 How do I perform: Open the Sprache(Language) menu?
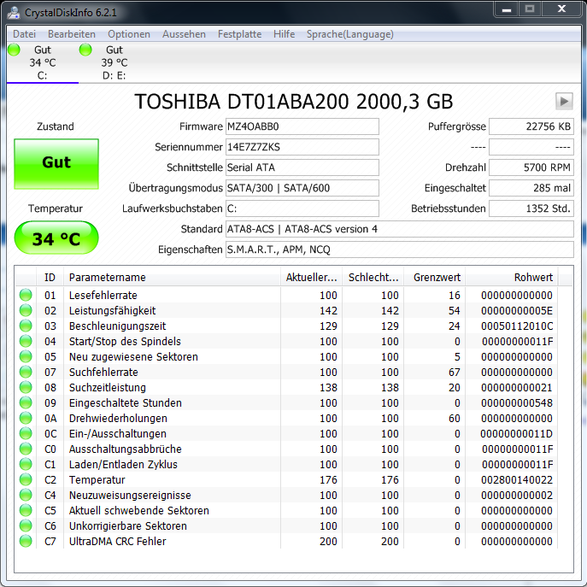click(x=350, y=34)
